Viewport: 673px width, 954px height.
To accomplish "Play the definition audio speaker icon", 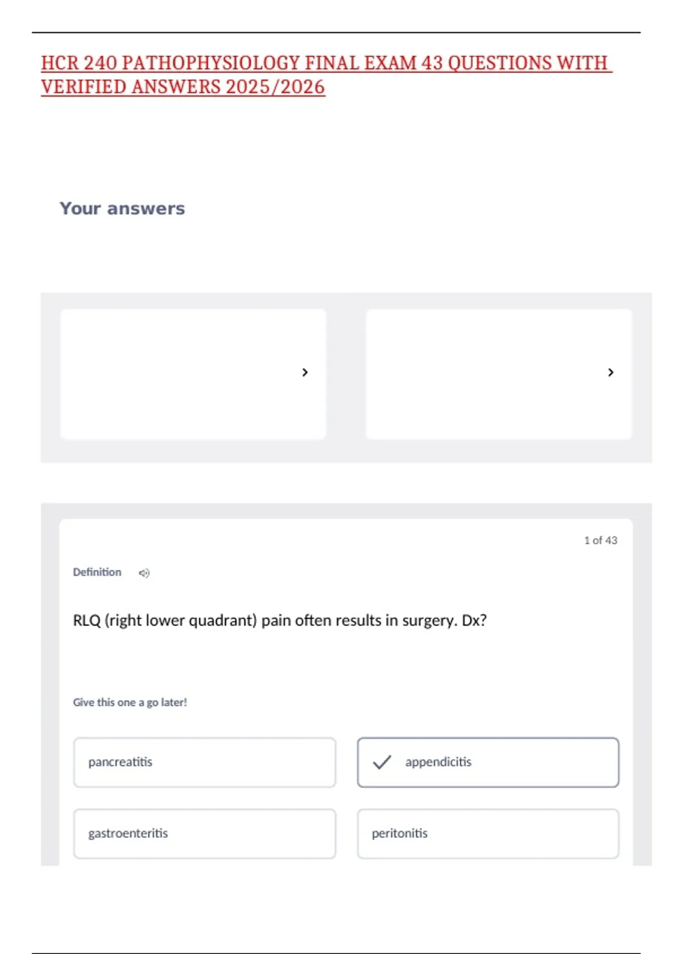I will (144, 573).
